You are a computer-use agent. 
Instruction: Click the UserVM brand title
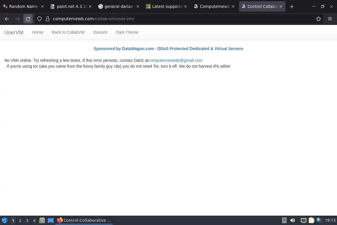click(x=14, y=32)
